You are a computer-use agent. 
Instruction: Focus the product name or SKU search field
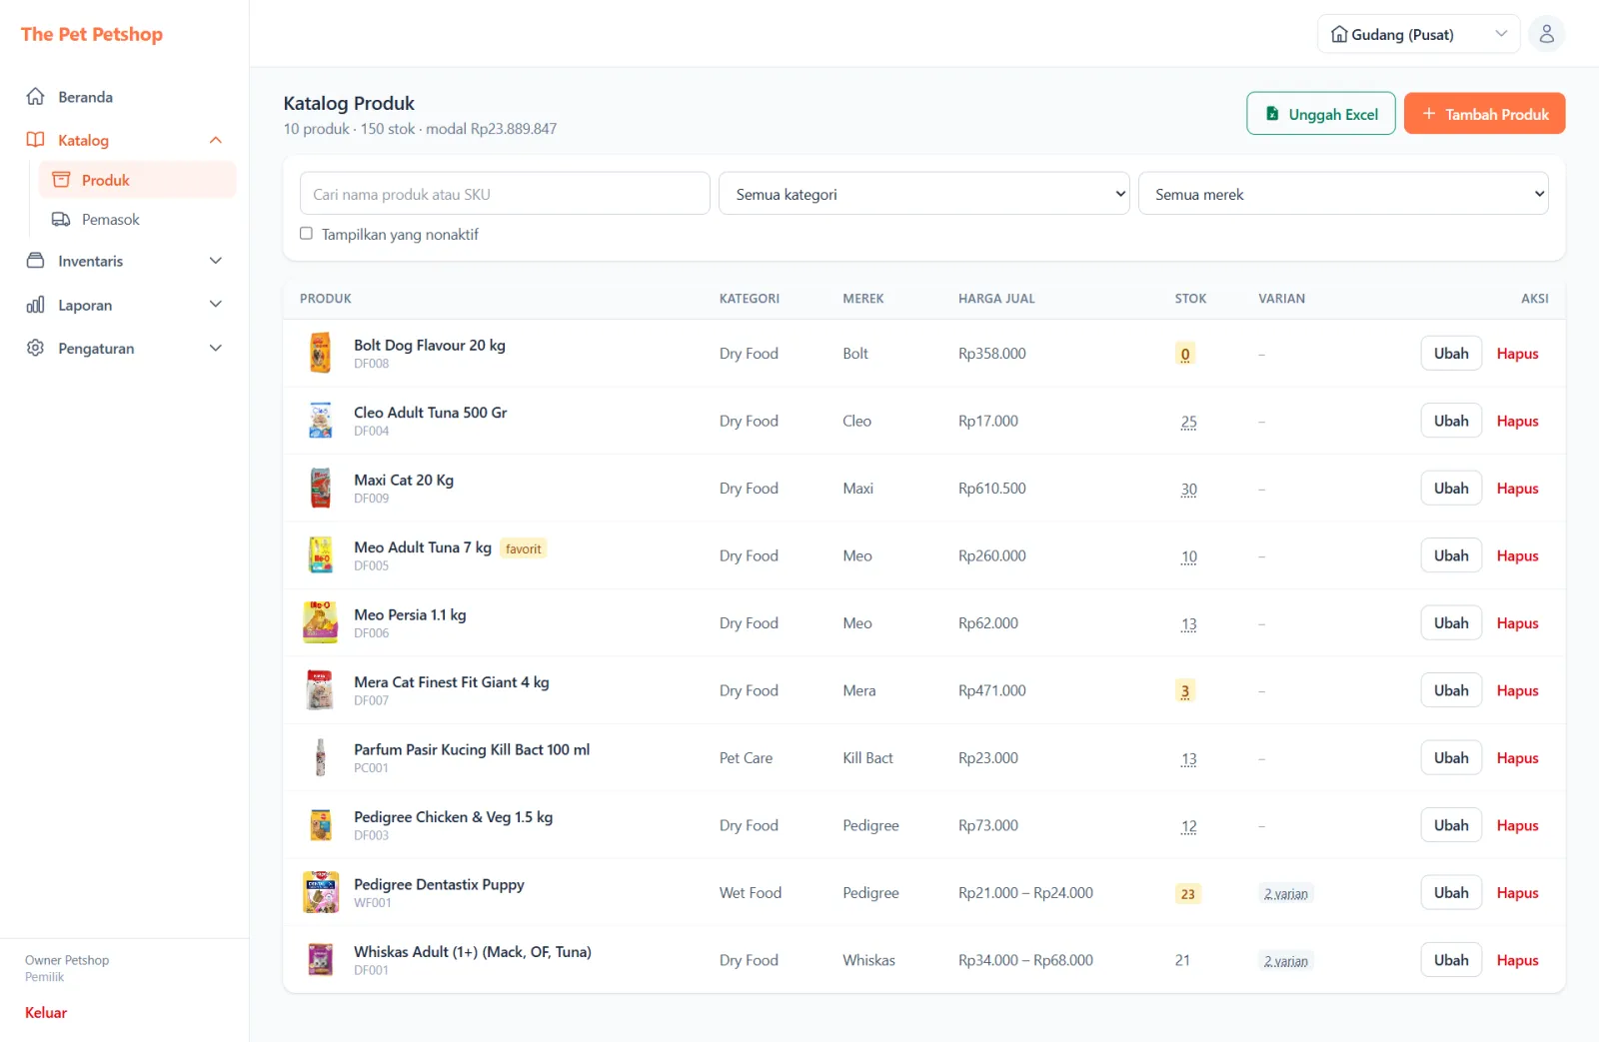coord(505,194)
